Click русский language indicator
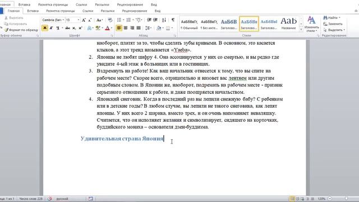 62,199
